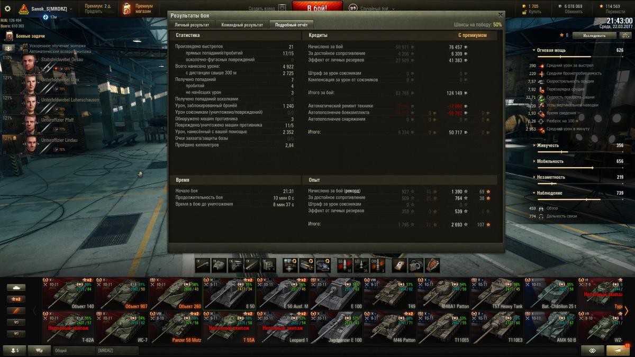Image resolution: width=635 pixels, height=357 pixels.
Task: Click Обменять credits button
Action: point(574,12)
